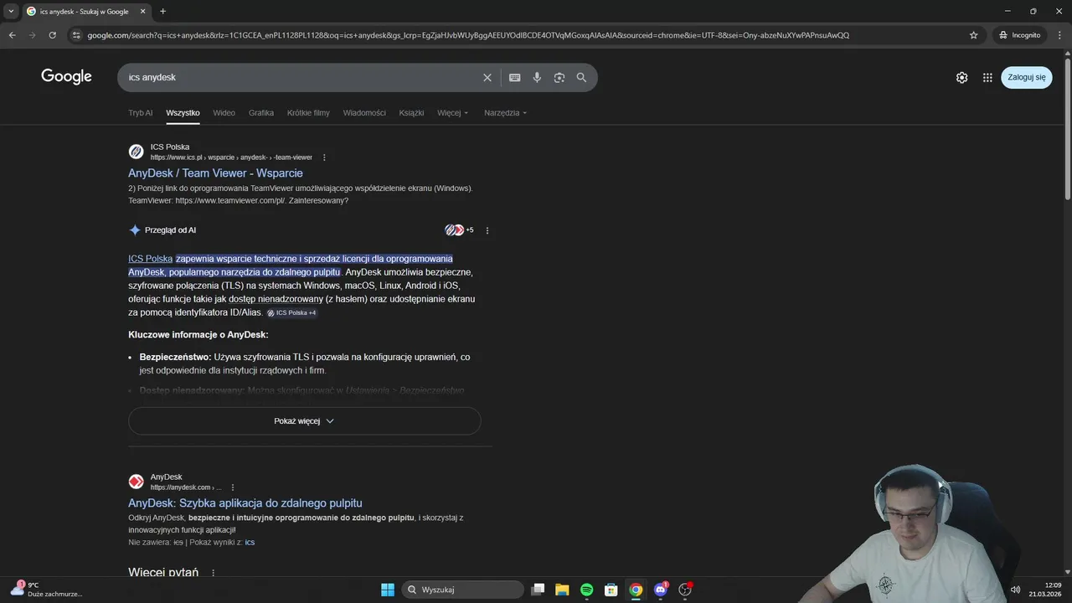Screen dimensions: 1072x603
Task: Open AI overview source icons +5
Action: (459, 230)
